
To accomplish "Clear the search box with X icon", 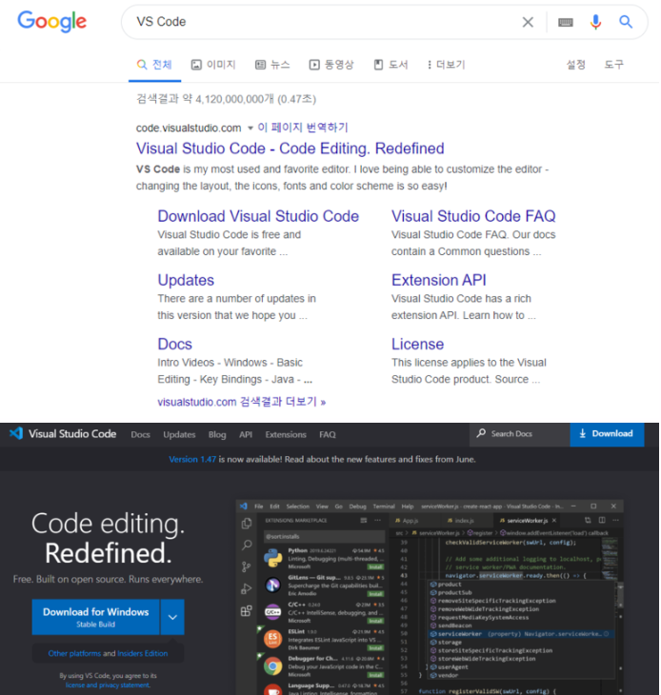I will 528,22.
